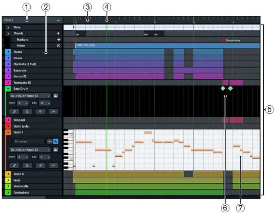Click the Gm chord symbol
This screenshot has height=213, width=275.
[x=146, y=34]
